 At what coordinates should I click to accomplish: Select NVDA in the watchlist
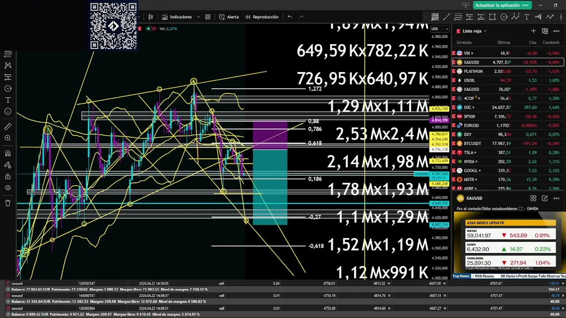tap(508, 162)
